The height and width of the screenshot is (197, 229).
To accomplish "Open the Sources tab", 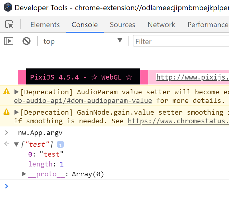I will tap(122, 25).
